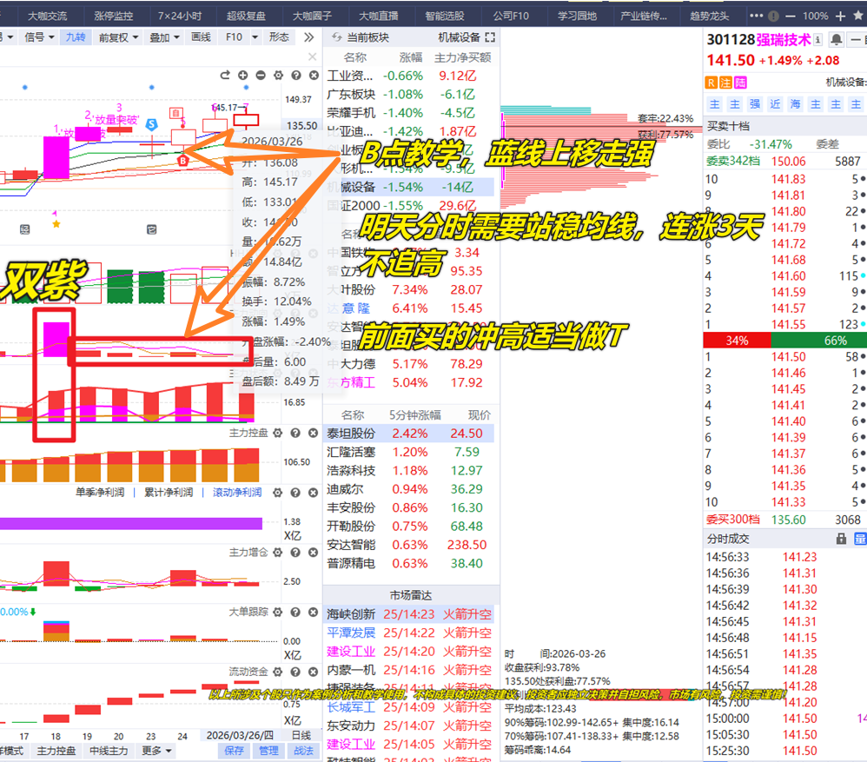Screen dimensions: 867x762
Task: Close the 大单跟踪 indicator panel
Action: pyautogui.click(x=313, y=613)
